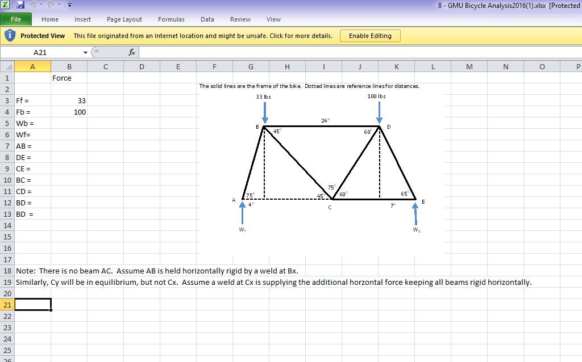Click the Redo arrow in the toolbar

51,5
